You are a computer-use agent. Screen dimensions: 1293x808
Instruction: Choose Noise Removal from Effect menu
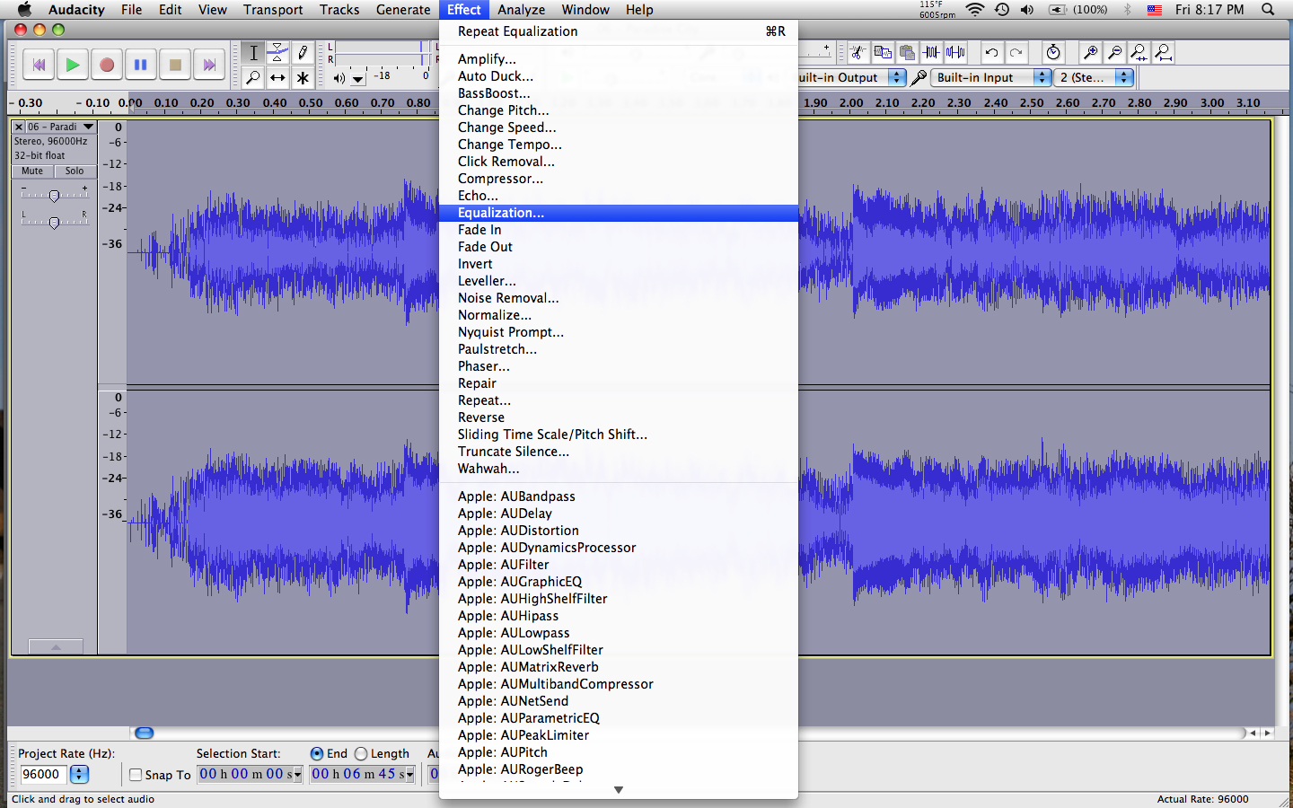pyautogui.click(x=508, y=298)
